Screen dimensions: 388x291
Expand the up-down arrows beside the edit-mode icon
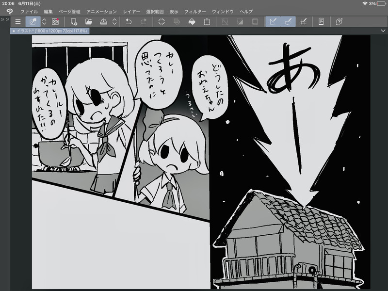pos(44,21)
